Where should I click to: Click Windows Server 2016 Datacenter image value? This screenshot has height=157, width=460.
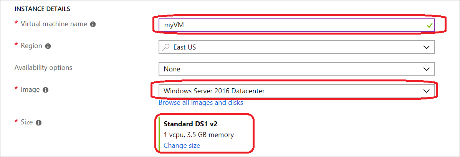click(214, 91)
